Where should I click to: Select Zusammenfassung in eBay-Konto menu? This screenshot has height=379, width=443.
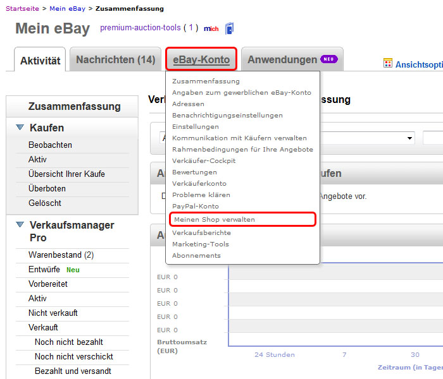206,81
